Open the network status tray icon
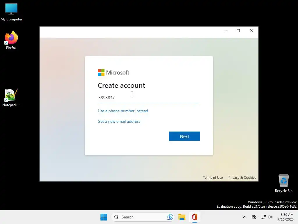 point(263,217)
